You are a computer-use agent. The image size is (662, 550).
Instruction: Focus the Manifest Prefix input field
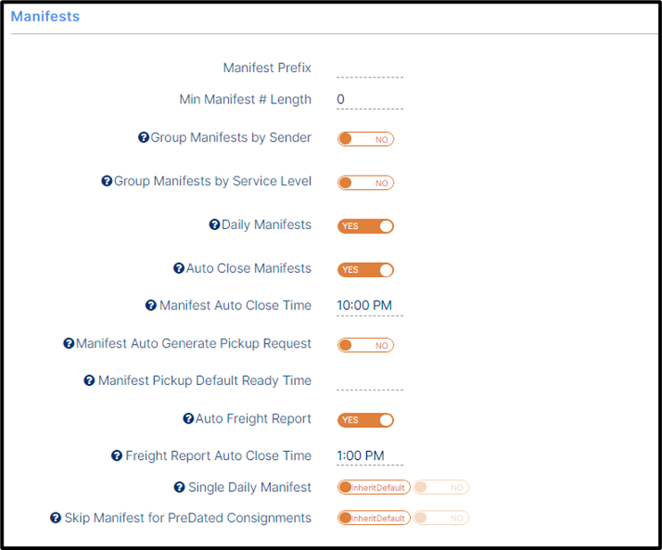(370, 70)
